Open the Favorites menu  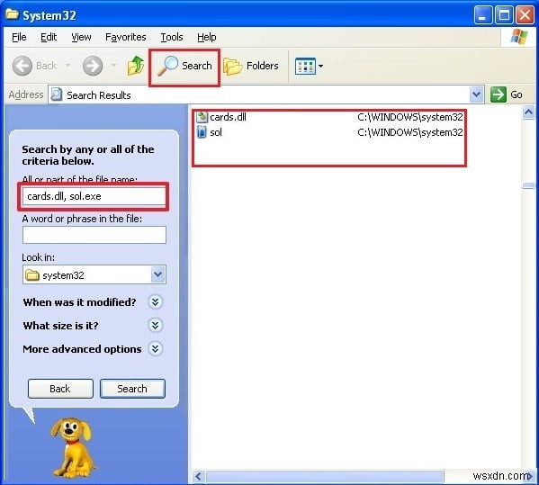coord(125,37)
